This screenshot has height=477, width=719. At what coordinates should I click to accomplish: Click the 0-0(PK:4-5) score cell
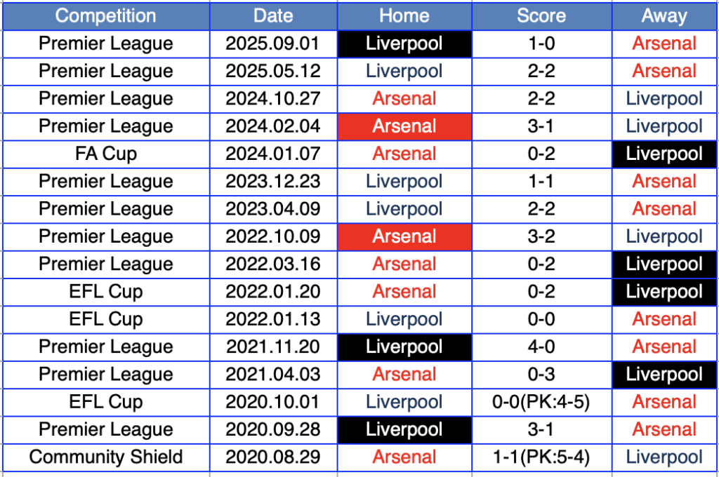click(541, 402)
